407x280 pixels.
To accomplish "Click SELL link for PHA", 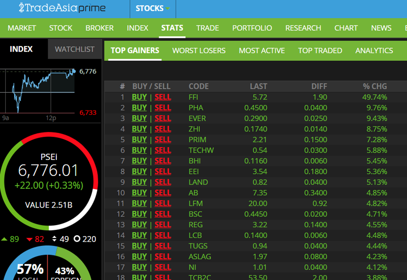I will coord(163,108).
